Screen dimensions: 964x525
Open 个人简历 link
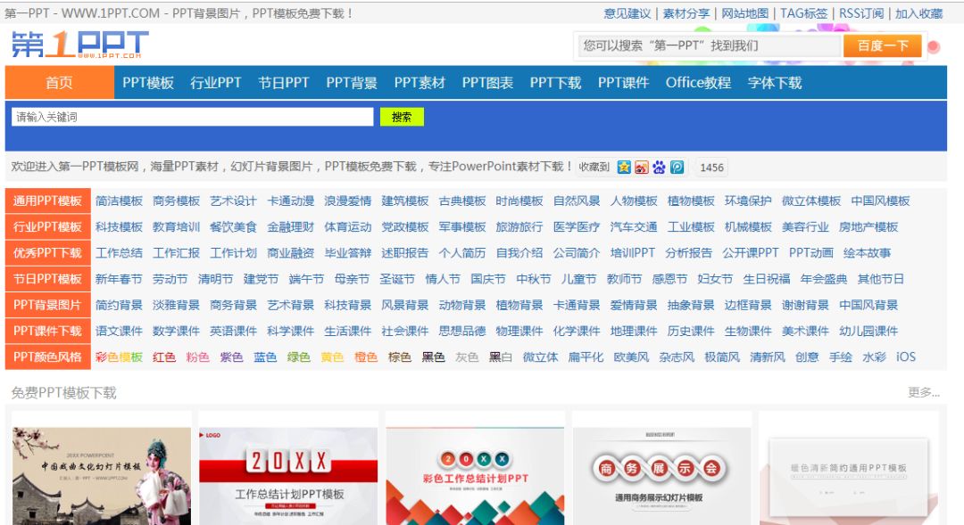462,253
